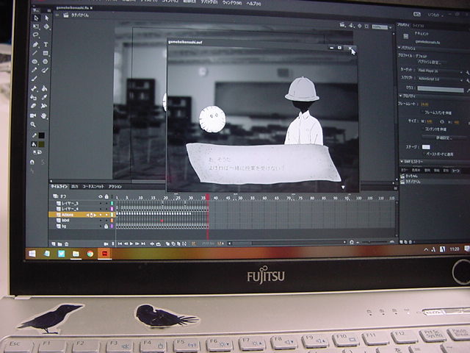Viewport: 470px width, 353px height.
Task: Activate the Camera tool in toolbox
Action: click(33, 115)
